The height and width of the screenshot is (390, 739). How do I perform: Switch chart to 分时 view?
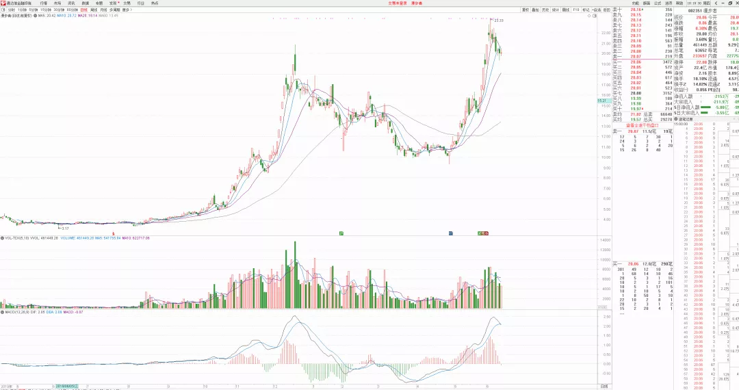(x=12, y=10)
